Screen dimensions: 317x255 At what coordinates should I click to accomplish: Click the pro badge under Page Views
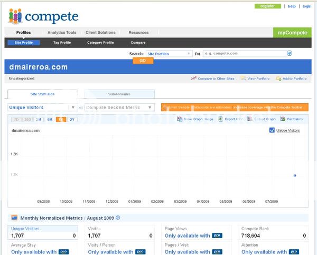[x=217, y=236]
